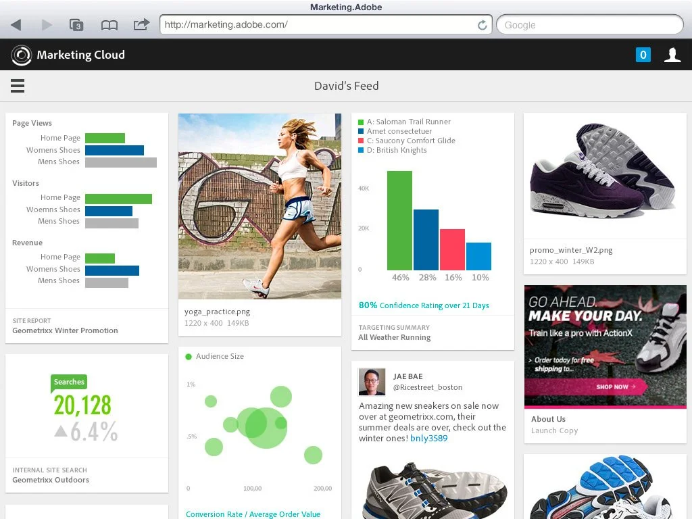The height and width of the screenshot is (519, 692).
Task: Click the Marketing Cloud logo icon
Action: (x=21, y=55)
